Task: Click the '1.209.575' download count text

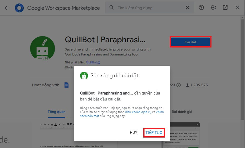Action: coord(199,85)
